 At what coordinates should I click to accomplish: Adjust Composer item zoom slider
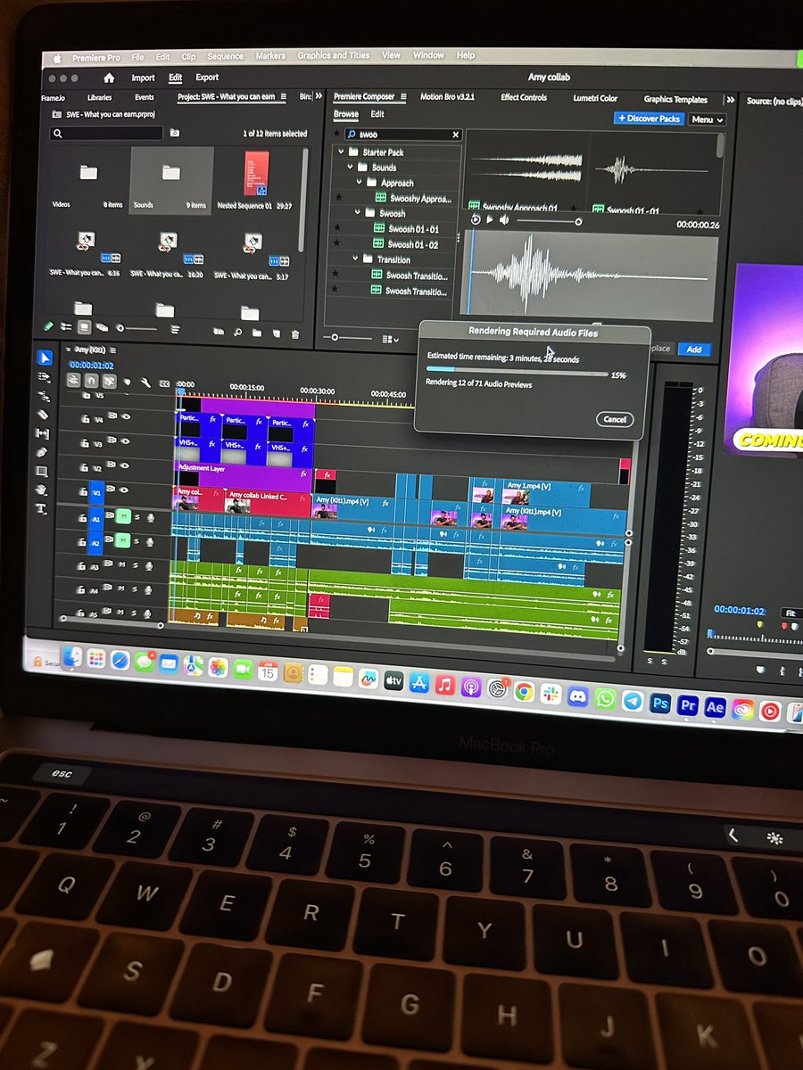[x=350, y=338]
